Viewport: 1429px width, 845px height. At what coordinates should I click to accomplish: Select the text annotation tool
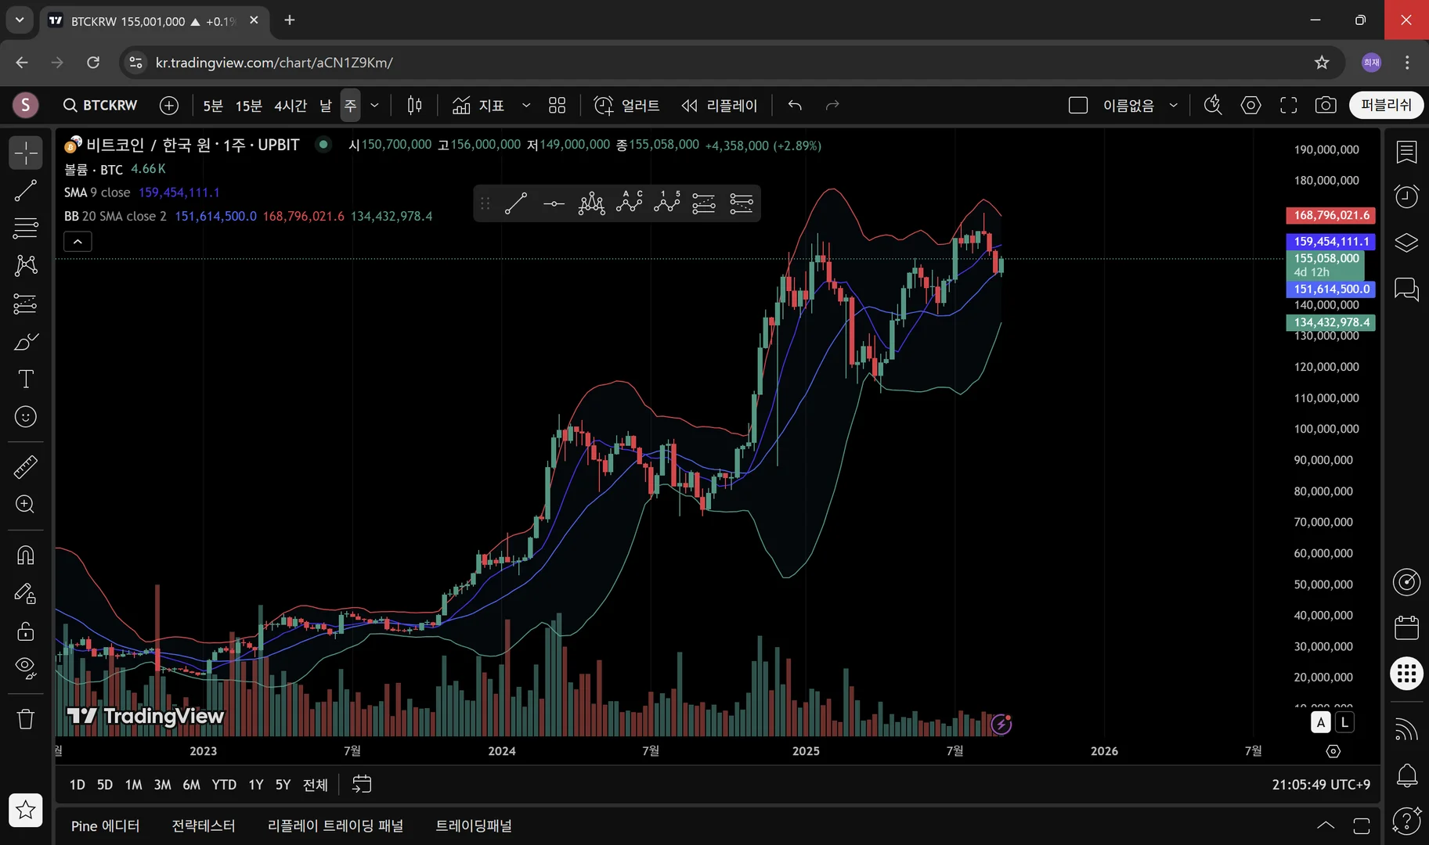(x=26, y=379)
